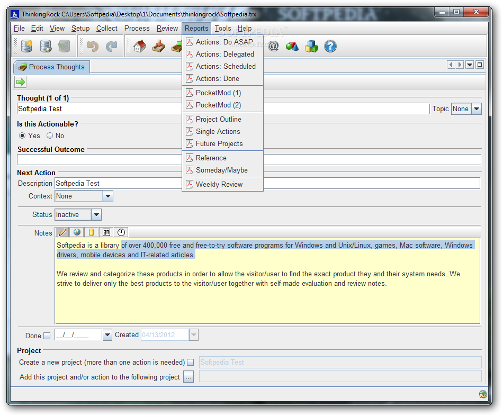The width and height of the screenshot is (503, 416).
Task: Select No for Is this Actionable
Action: tap(50, 135)
